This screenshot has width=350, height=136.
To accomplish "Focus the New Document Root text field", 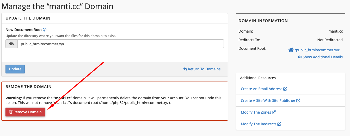I will click(120, 44).
